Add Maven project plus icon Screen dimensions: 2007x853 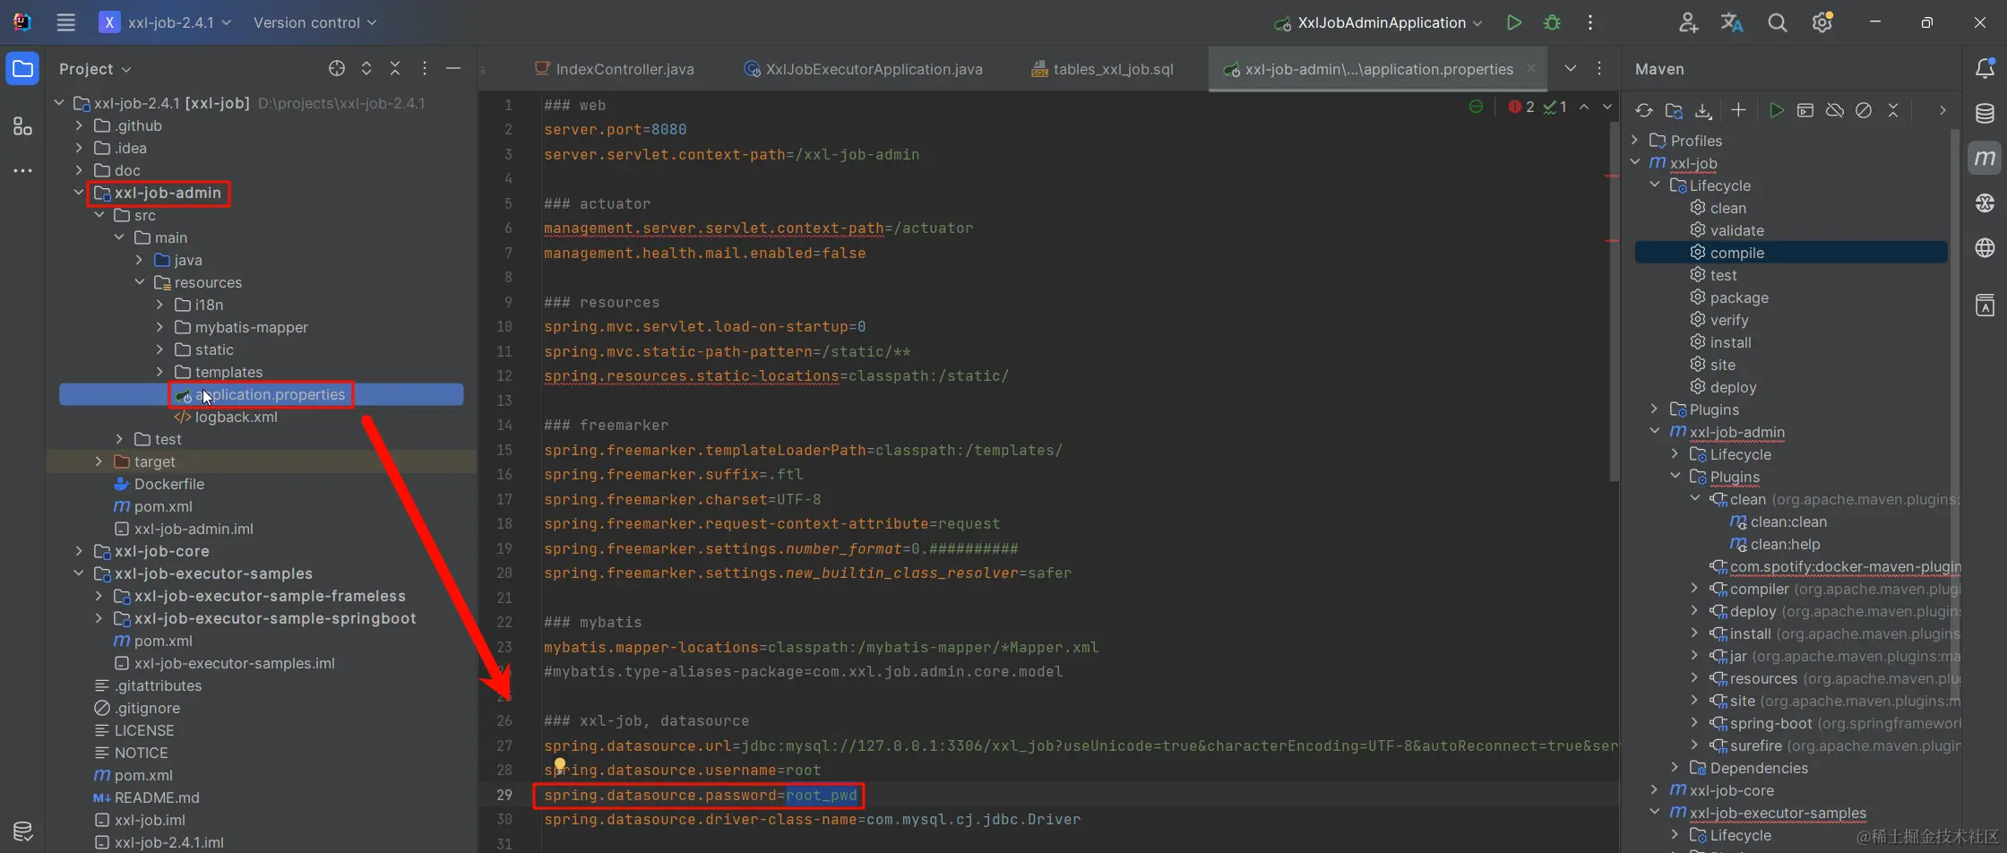point(1738,109)
